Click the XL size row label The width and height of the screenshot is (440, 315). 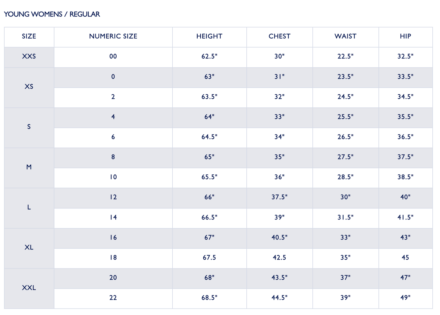tap(29, 248)
